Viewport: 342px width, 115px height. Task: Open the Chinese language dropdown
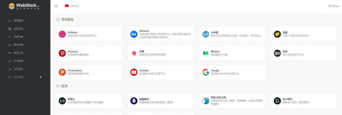[72, 6]
